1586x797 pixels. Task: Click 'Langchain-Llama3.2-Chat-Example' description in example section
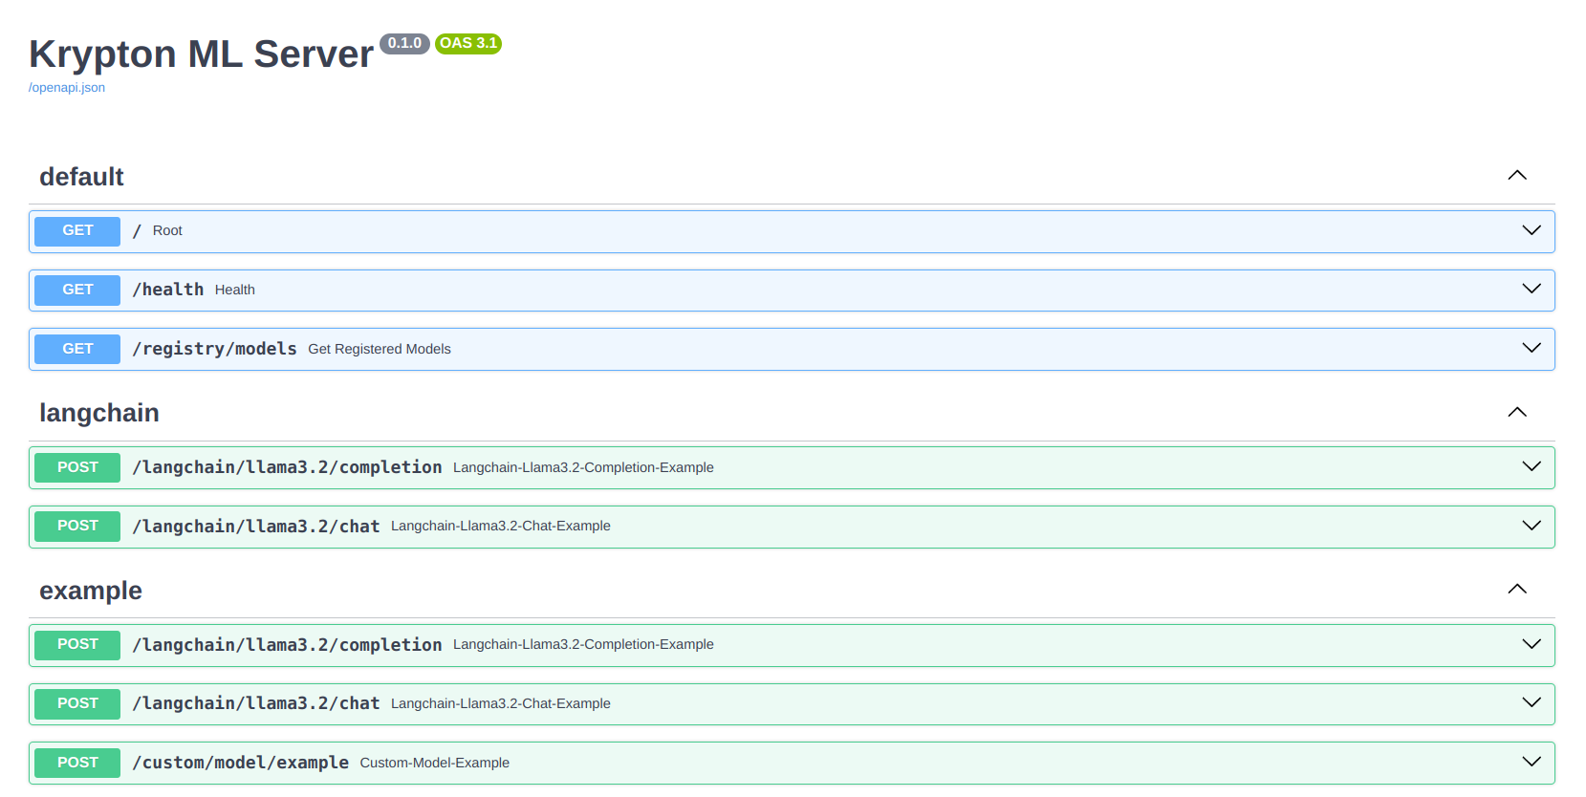click(x=501, y=704)
